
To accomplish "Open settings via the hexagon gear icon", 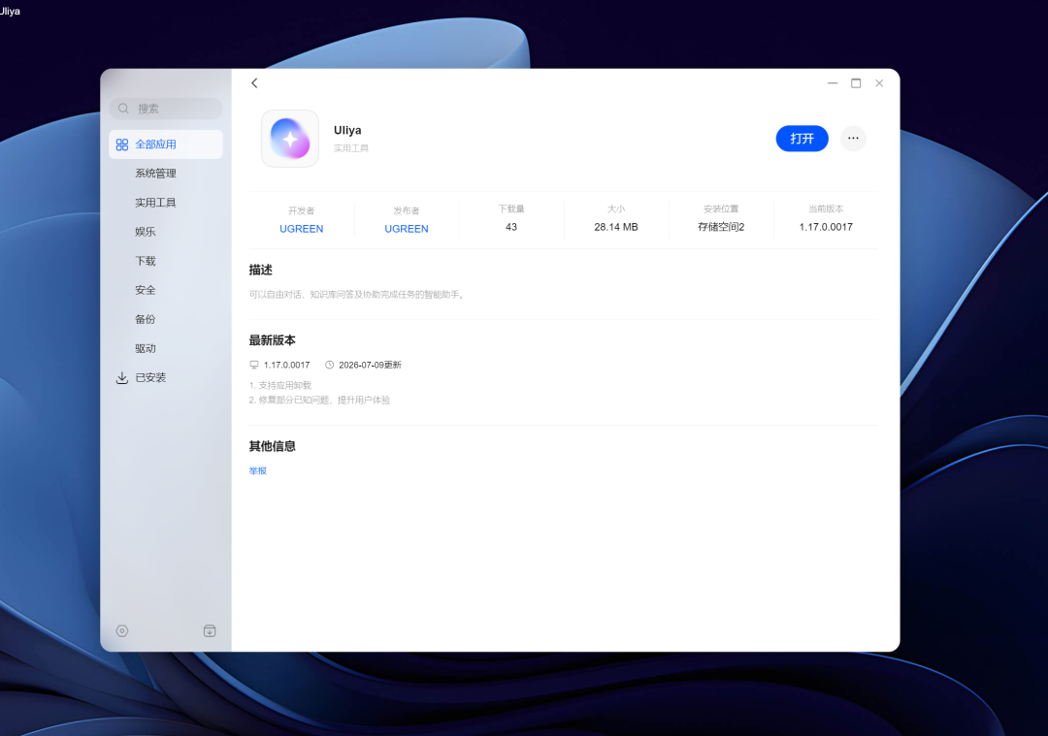I will pyautogui.click(x=121, y=630).
